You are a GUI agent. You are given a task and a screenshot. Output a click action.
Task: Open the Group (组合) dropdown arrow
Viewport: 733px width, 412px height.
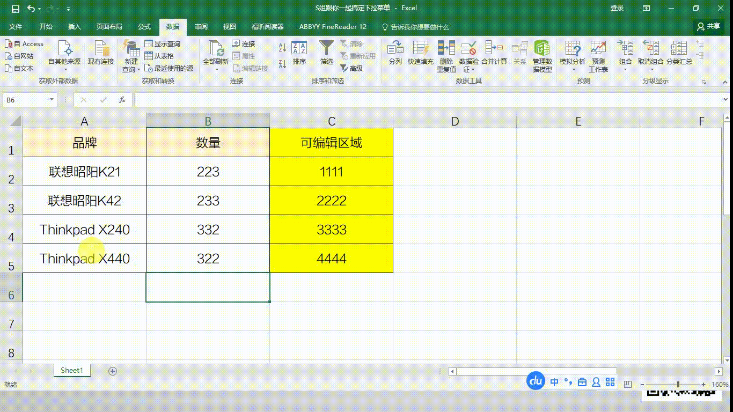(624, 69)
